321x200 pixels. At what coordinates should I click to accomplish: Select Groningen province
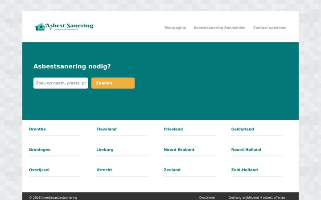point(40,150)
